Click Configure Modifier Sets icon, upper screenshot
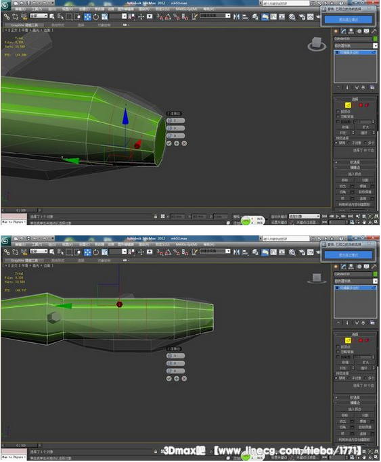The image size is (381, 462). [372, 87]
